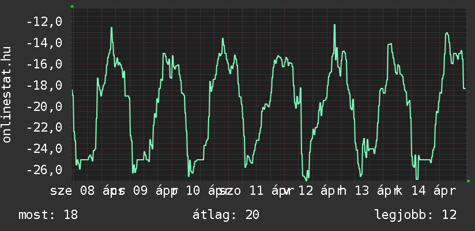Open the onlinestat.hu watermark link
Screen dimensions: 475x231
click(7, 95)
